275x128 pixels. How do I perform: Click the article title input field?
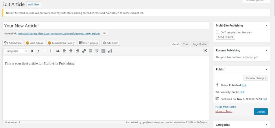pyautogui.click(x=106, y=26)
